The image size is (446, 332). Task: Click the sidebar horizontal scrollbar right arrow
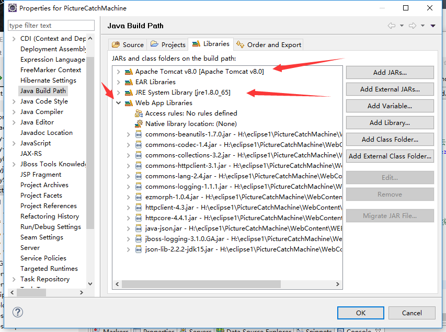pyautogui.click(x=82, y=292)
